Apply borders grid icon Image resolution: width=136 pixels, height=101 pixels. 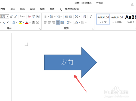83,22
